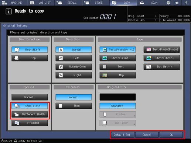Select Normal thickness
The image size is (191, 143).
click(74, 97)
